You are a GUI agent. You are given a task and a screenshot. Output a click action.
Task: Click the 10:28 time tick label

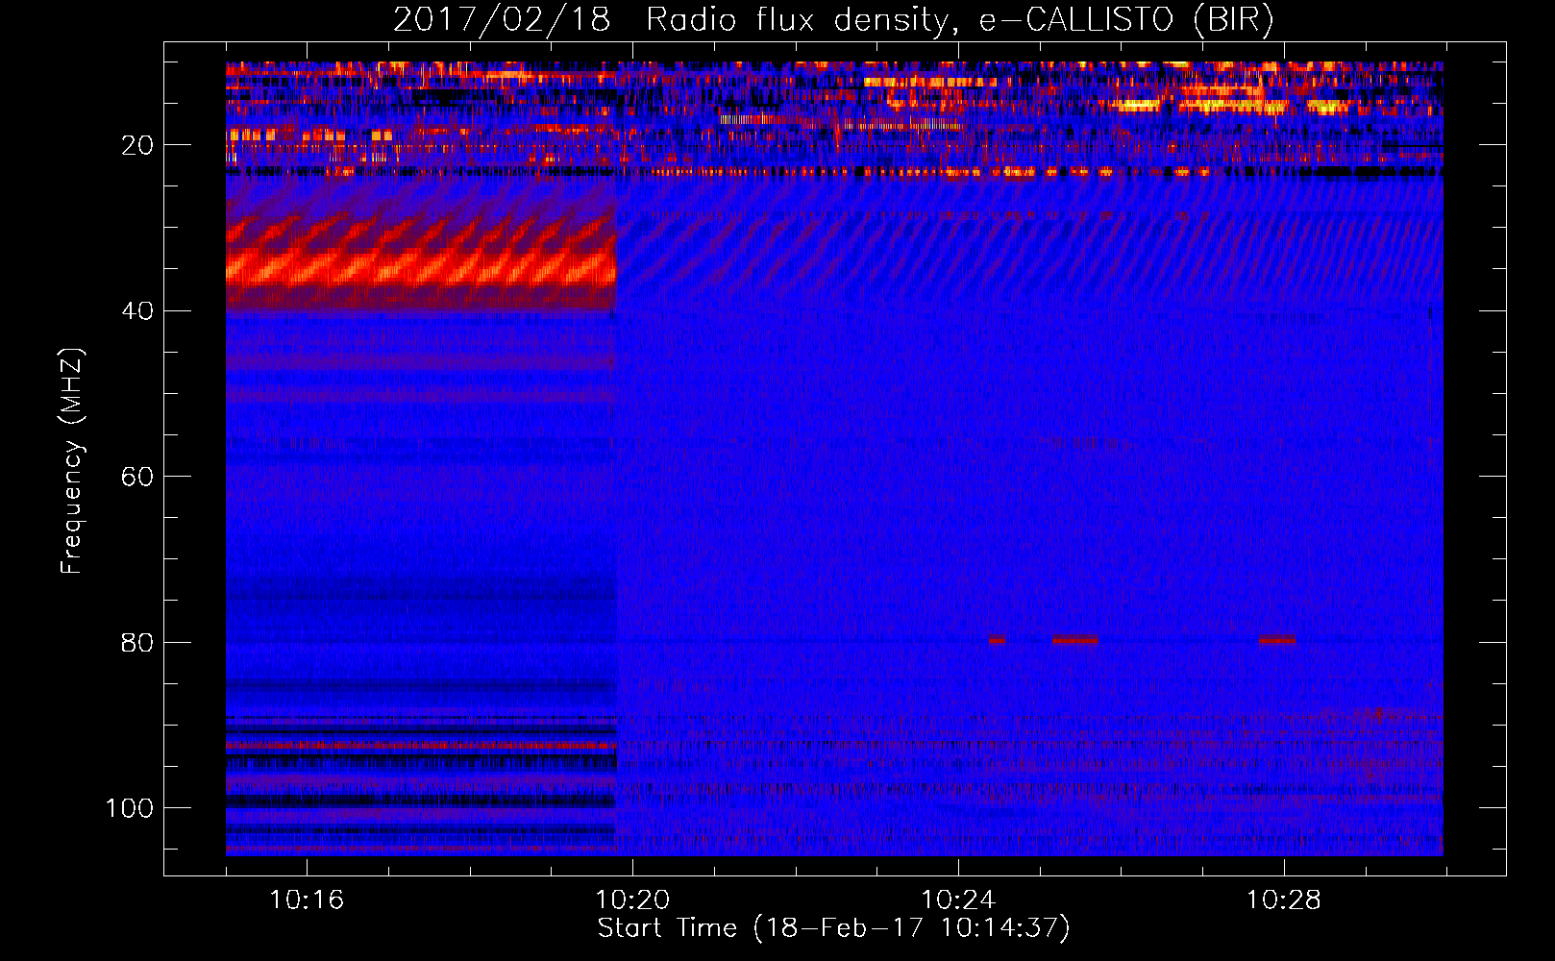coord(1284,900)
